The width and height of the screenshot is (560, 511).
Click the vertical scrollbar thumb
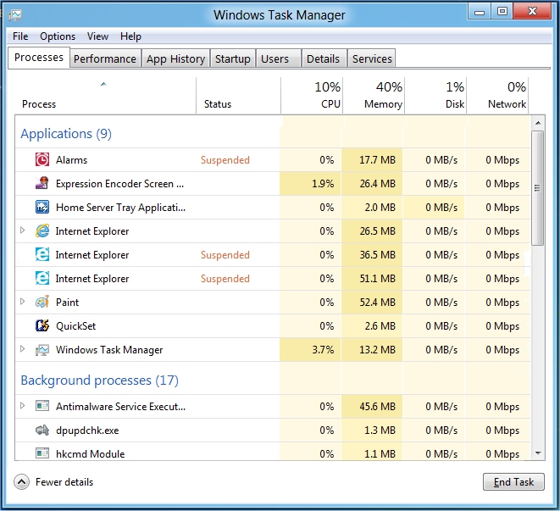[x=537, y=188]
